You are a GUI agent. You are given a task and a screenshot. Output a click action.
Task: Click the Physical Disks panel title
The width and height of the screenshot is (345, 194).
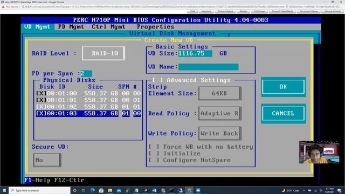pos(69,80)
